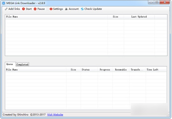Minimize the MEGA Link Downloader window
The image size is (172, 119).
[151, 2]
